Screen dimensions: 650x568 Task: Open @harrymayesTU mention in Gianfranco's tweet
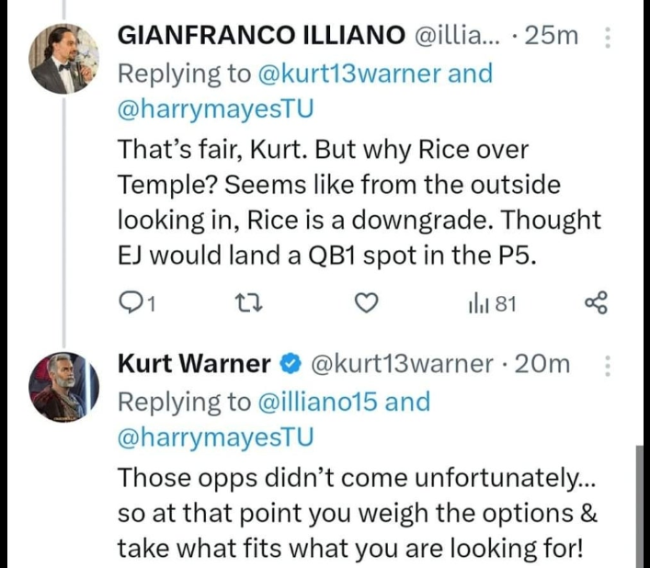point(216,108)
